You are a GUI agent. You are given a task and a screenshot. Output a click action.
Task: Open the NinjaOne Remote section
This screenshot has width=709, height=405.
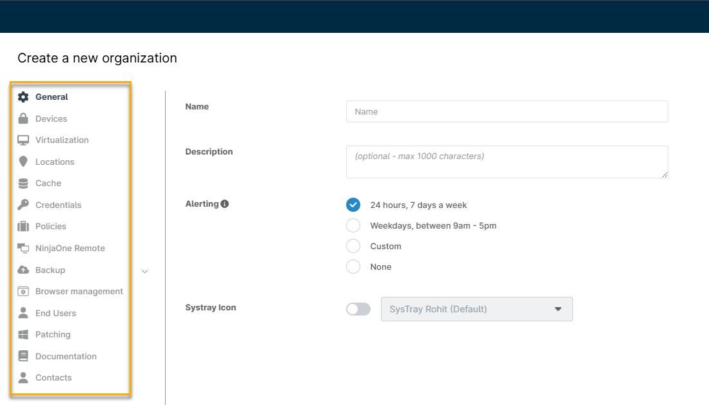[70, 248]
